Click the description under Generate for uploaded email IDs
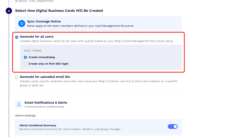 (98, 83)
